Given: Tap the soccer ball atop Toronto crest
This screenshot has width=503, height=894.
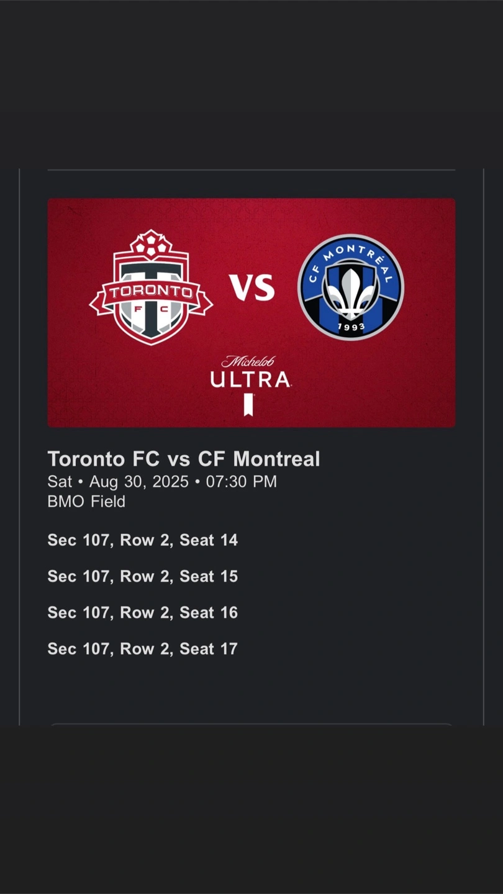Looking at the screenshot, I should pos(151,244).
